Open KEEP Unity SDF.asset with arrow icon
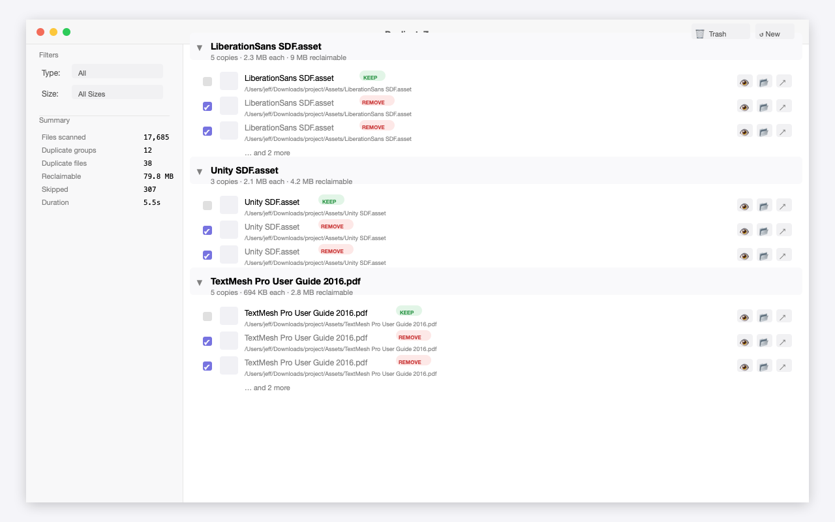 784,206
